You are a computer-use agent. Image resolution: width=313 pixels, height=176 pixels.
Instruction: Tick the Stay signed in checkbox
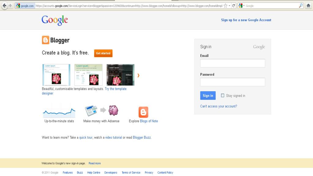[x=222, y=95]
